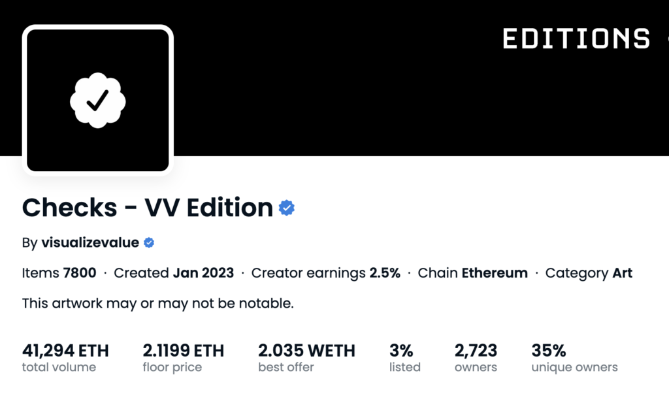Click the Creator earnings 2.5% text
The image size is (669, 405).
tap(325, 273)
